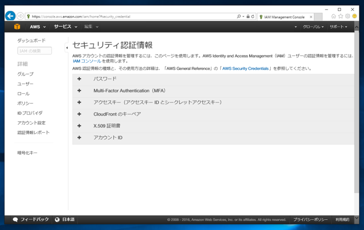Refresh the page with reload icon

coord(253,17)
